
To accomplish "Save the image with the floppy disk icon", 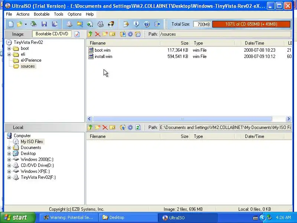I will pos(44,24).
